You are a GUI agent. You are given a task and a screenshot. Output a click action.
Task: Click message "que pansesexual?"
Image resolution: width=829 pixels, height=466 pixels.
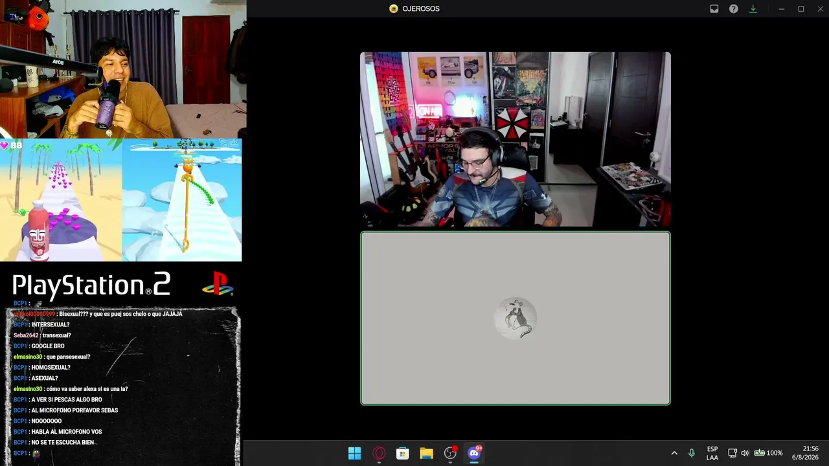click(68, 357)
